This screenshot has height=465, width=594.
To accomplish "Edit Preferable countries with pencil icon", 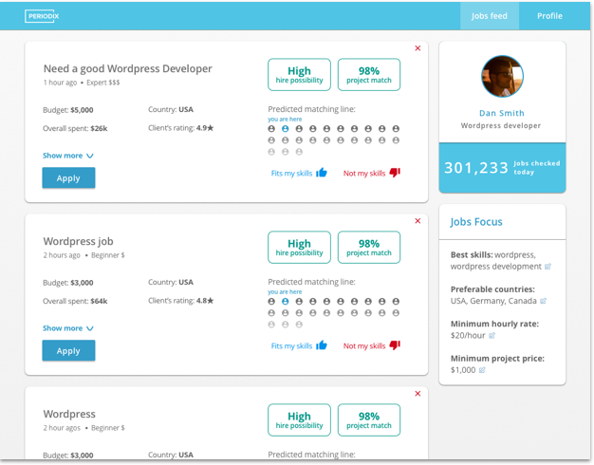I will tap(543, 301).
